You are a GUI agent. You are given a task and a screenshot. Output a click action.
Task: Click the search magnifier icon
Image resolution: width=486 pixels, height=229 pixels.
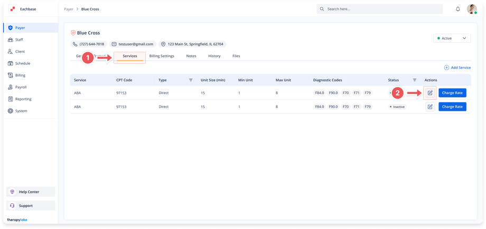(x=322, y=9)
